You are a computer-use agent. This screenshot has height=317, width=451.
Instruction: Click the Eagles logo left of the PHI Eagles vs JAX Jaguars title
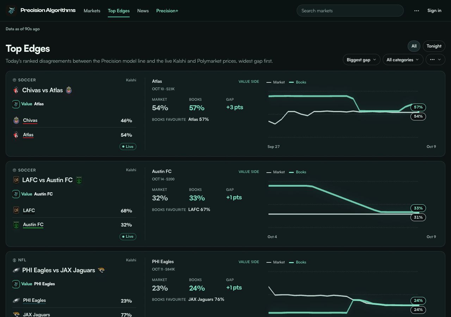pyautogui.click(x=16, y=270)
